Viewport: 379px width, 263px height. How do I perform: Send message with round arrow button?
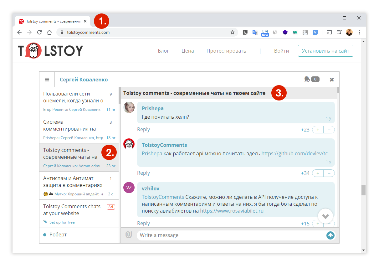pos(330,235)
